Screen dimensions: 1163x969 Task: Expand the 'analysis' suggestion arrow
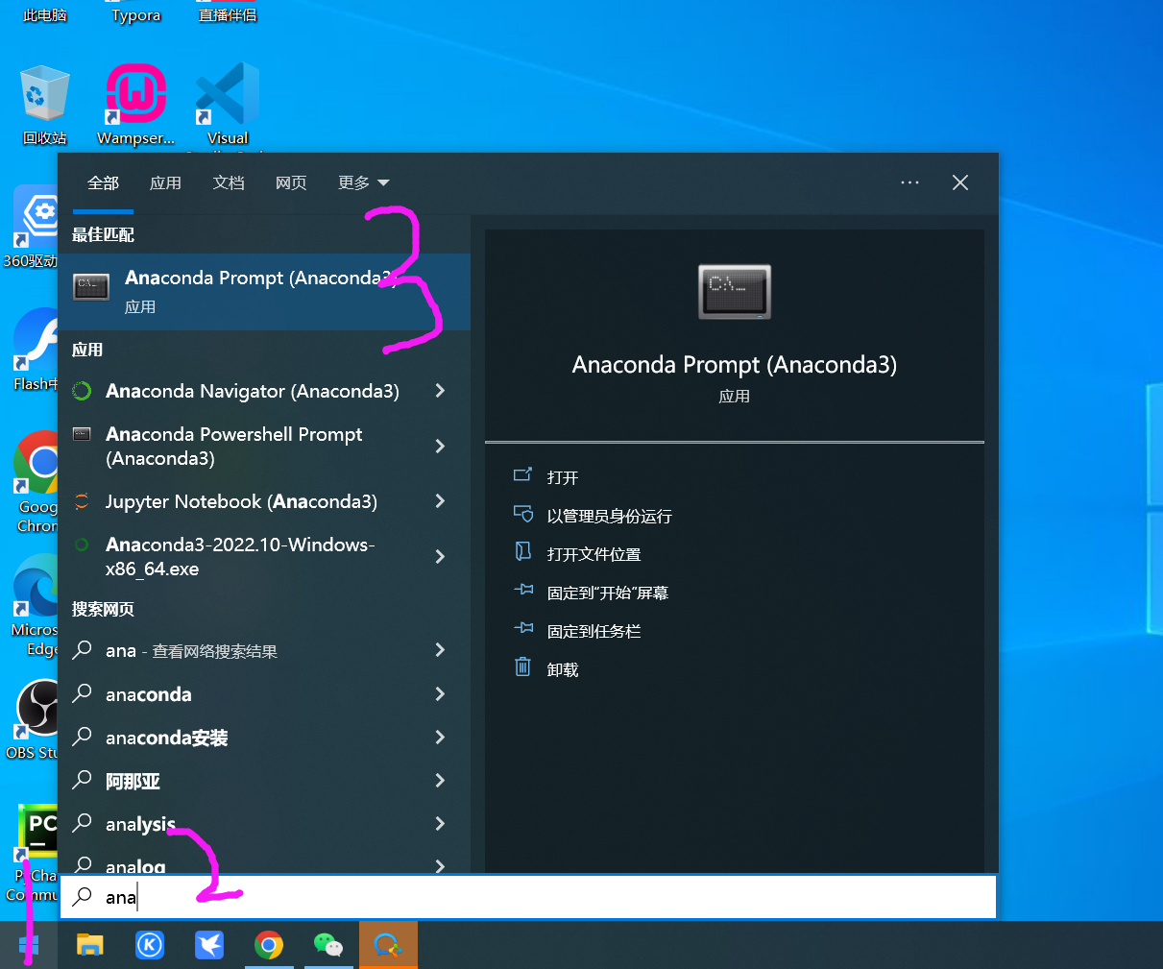(x=440, y=823)
